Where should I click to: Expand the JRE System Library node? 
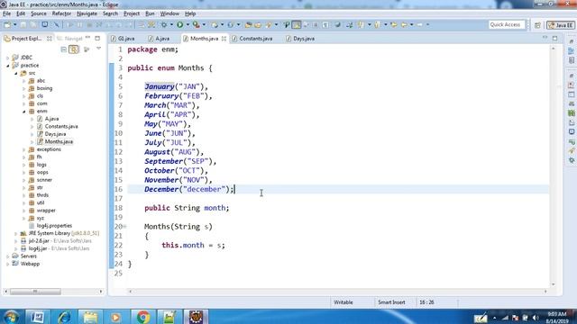[16, 233]
